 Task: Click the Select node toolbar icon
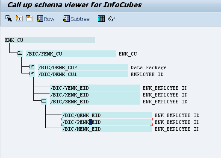click(x=9, y=19)
